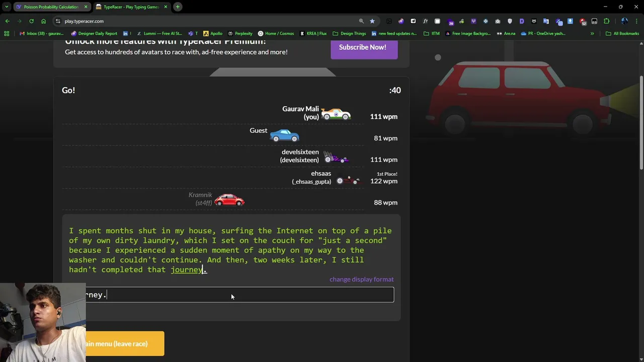Image resolution: width=644 pixels, height=362 pixels.
Task: Open the Home / Cosmos bookmark
Action: [x=276, y=34]
